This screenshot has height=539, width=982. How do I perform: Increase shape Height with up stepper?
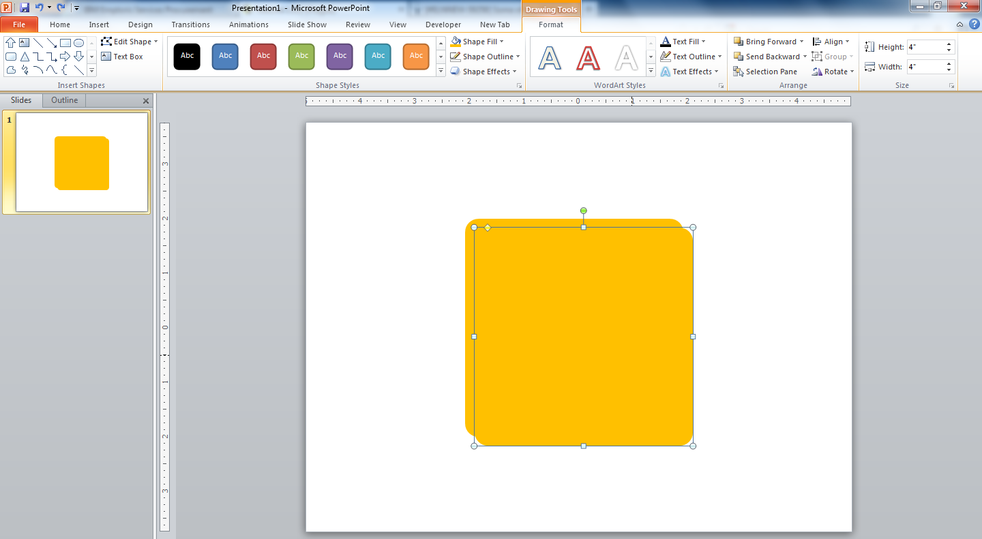pyautogui.click(x=949, y=44)
